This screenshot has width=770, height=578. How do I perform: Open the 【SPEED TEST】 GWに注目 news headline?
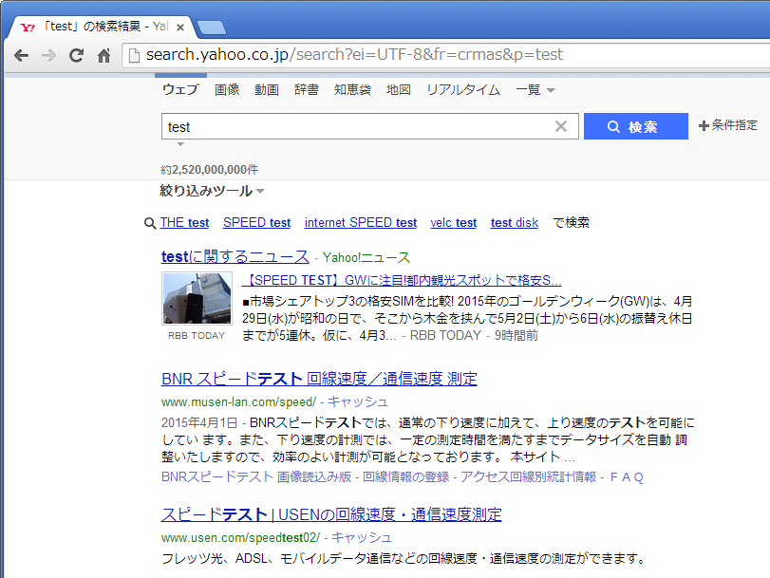[x=402, y=280]
